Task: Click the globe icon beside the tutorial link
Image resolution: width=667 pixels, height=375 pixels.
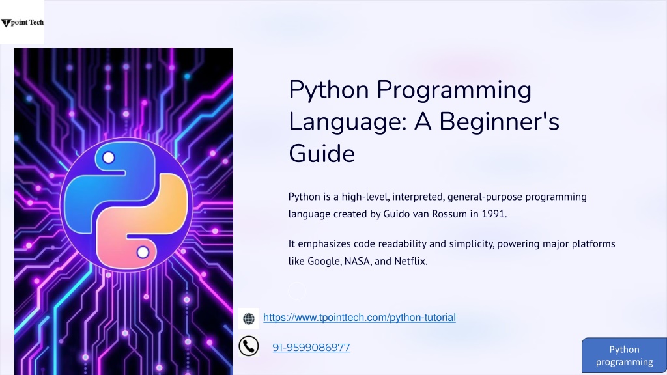Action: (x=250, y=318)
